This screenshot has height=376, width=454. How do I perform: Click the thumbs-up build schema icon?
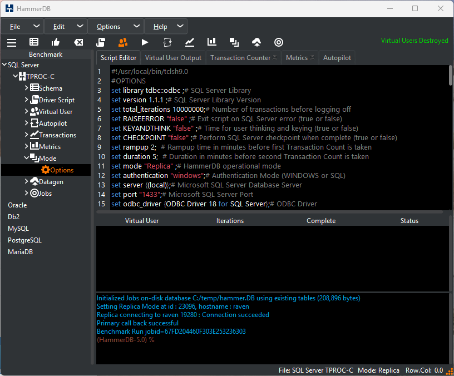[56, 42]
